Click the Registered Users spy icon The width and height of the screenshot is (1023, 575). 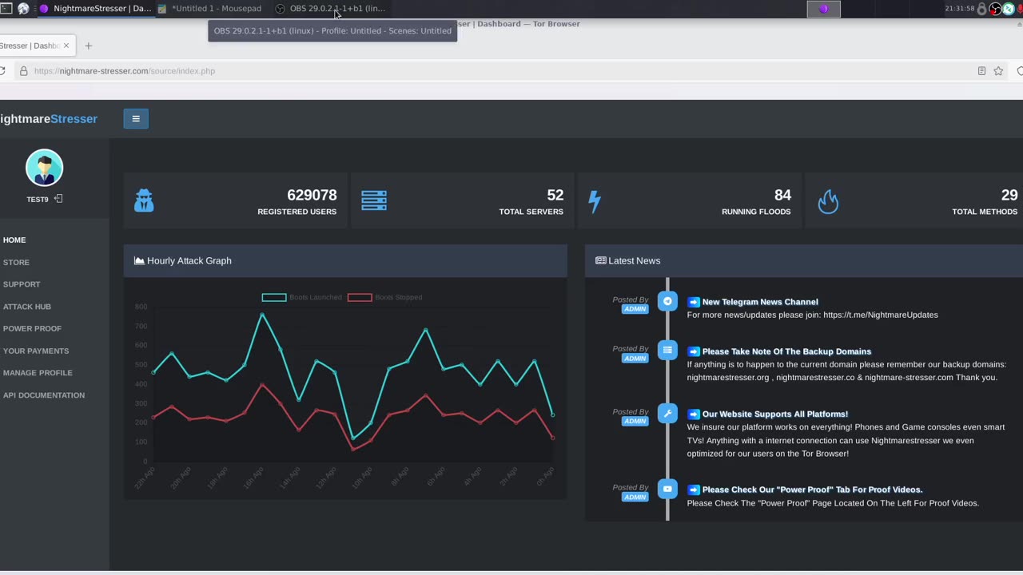144,200
